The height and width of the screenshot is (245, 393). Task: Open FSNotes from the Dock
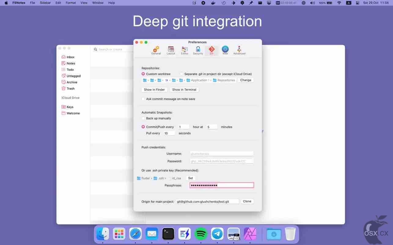click(x=185, y=234)
